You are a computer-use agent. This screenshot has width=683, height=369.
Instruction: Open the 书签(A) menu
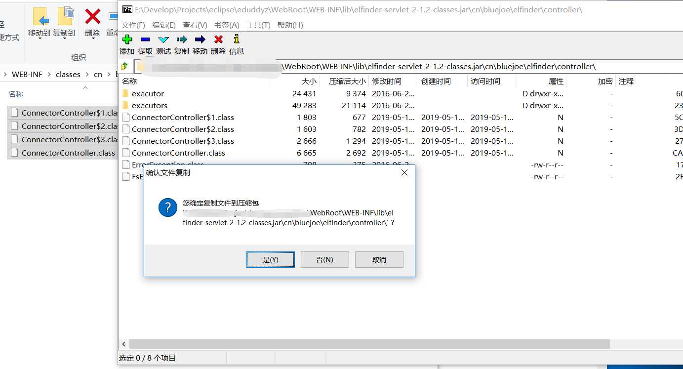(227, 25)
